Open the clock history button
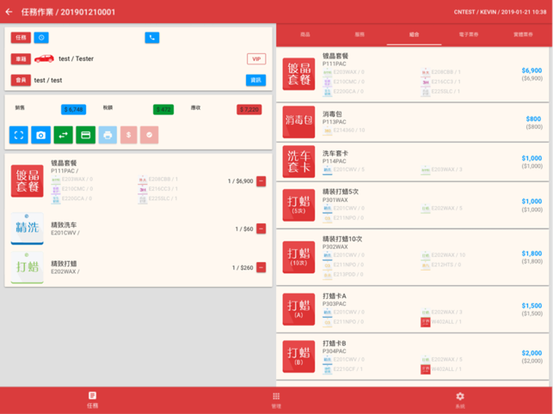 41,38
